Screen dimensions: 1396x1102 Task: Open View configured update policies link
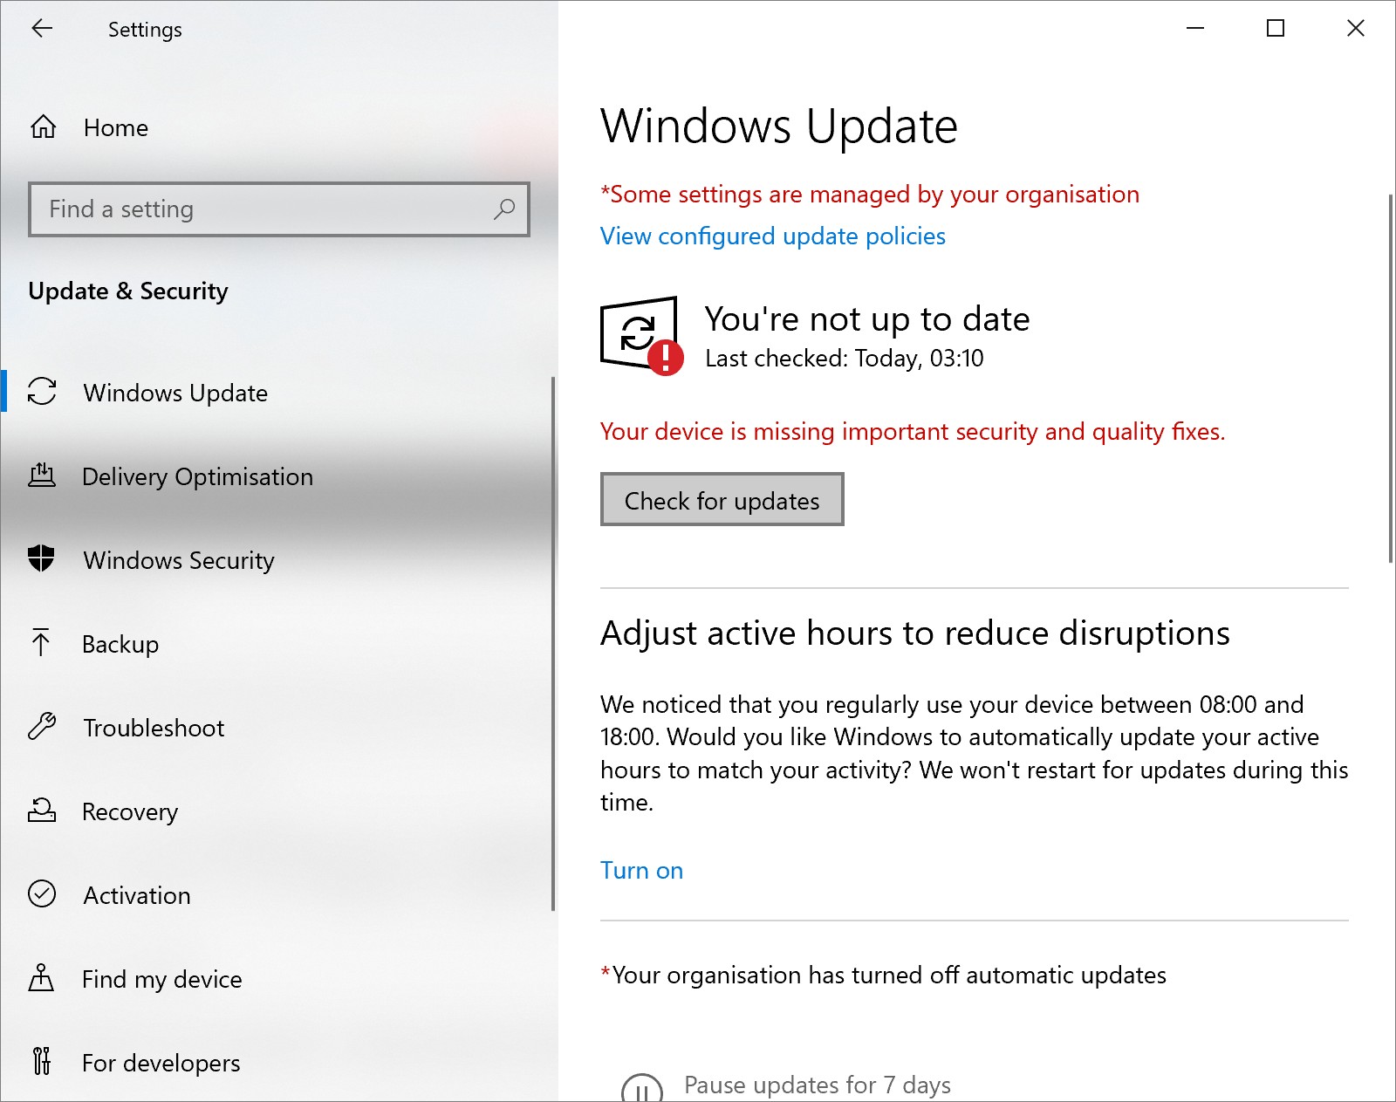click(773, 236)
